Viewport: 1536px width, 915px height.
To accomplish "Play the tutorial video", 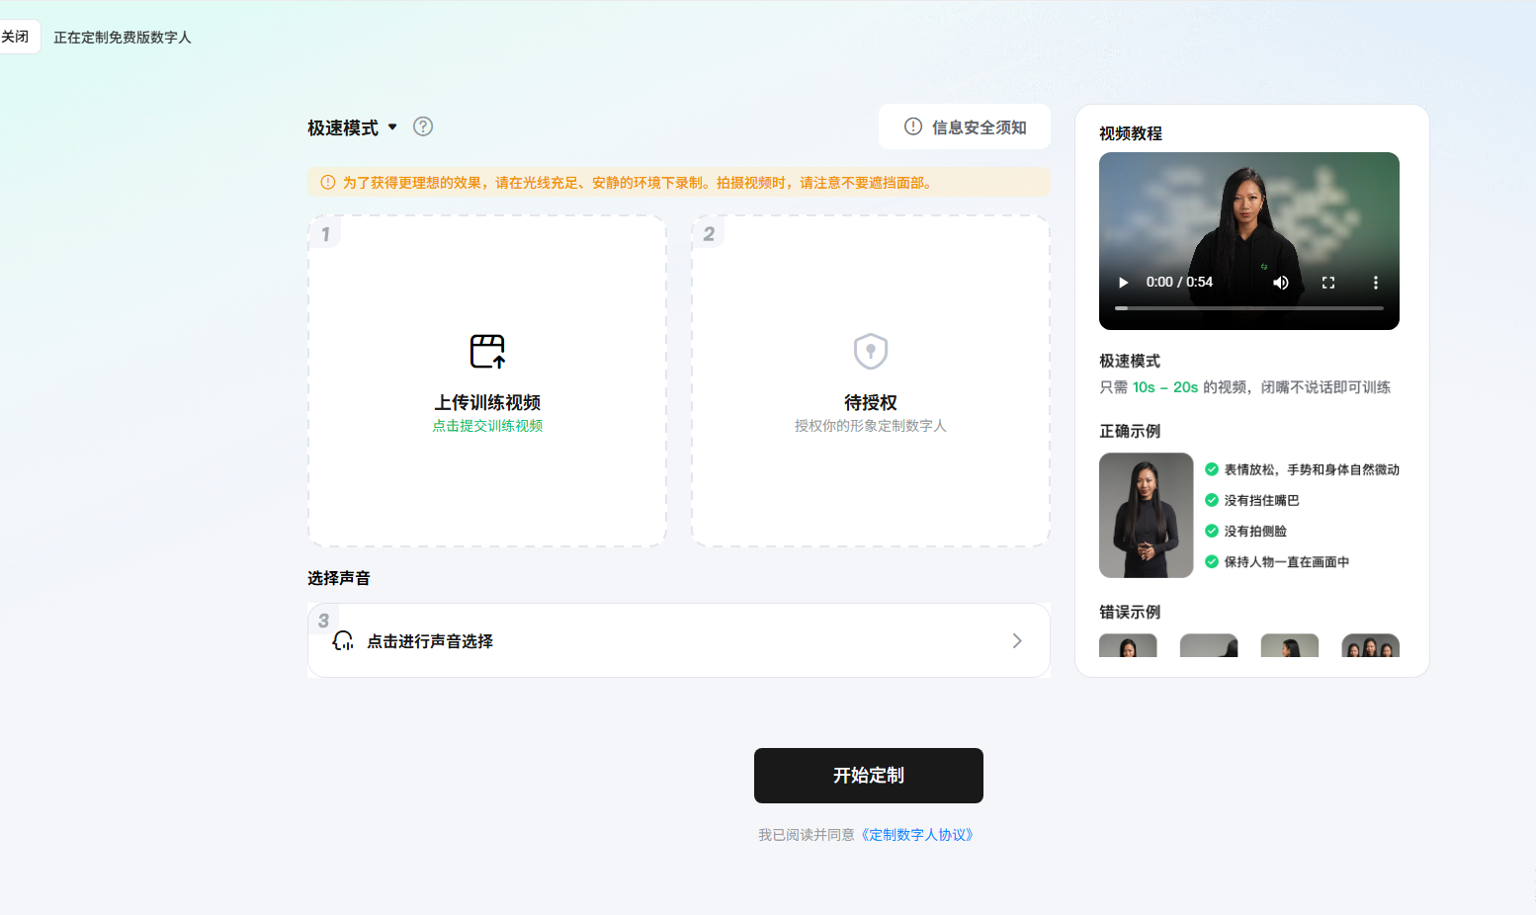I will [1123, 283].
